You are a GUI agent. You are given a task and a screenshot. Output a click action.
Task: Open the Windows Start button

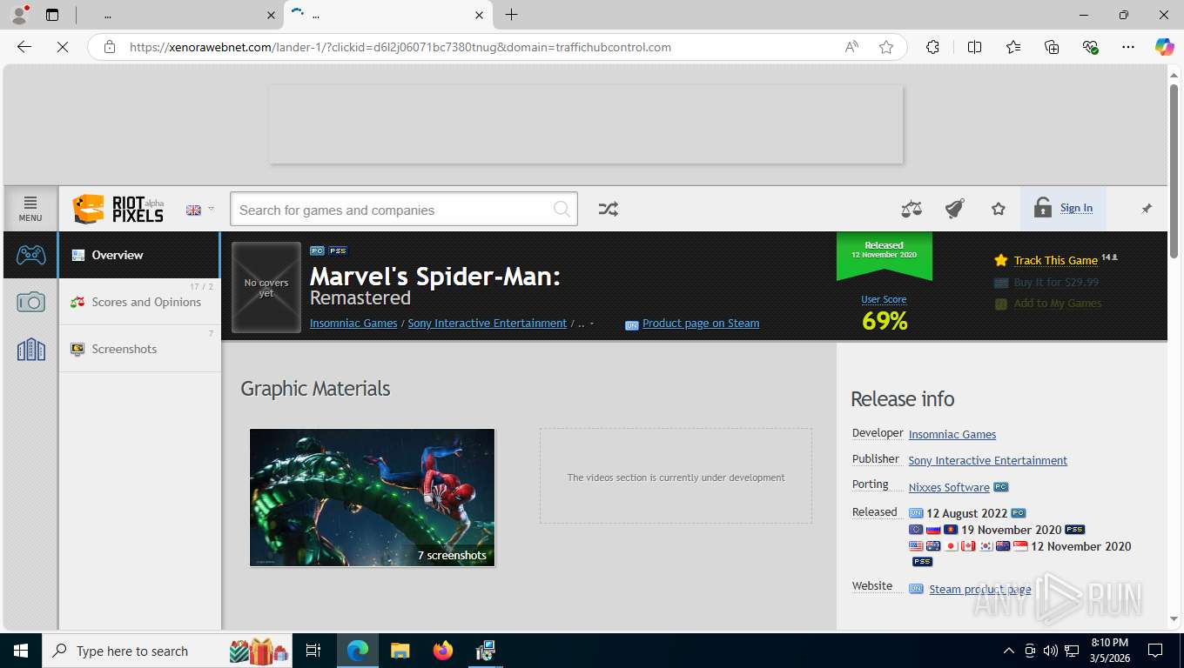tap(21, 651)
